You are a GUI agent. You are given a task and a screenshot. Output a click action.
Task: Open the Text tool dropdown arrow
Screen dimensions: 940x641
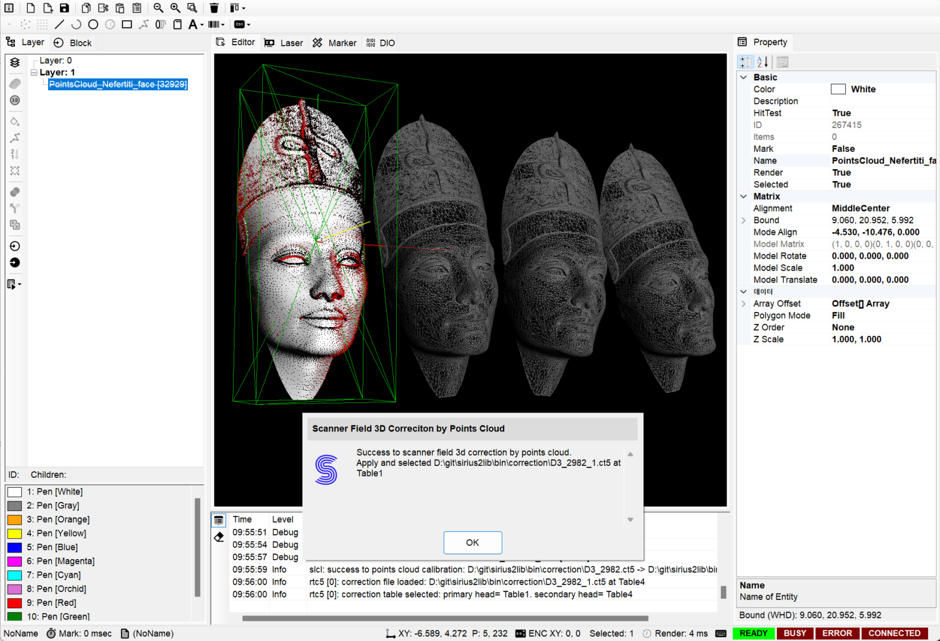(x=202, y=25)
